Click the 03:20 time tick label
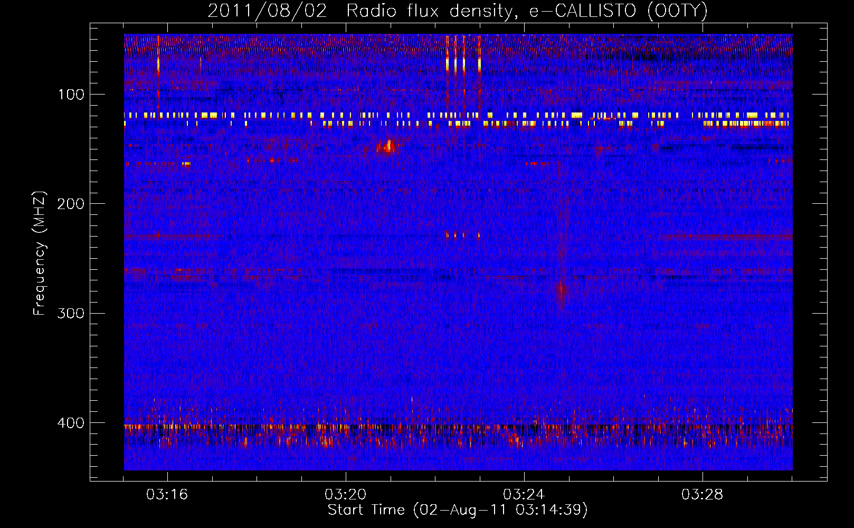The height and width of the screenshot is (528, 854). click(346, 495)
